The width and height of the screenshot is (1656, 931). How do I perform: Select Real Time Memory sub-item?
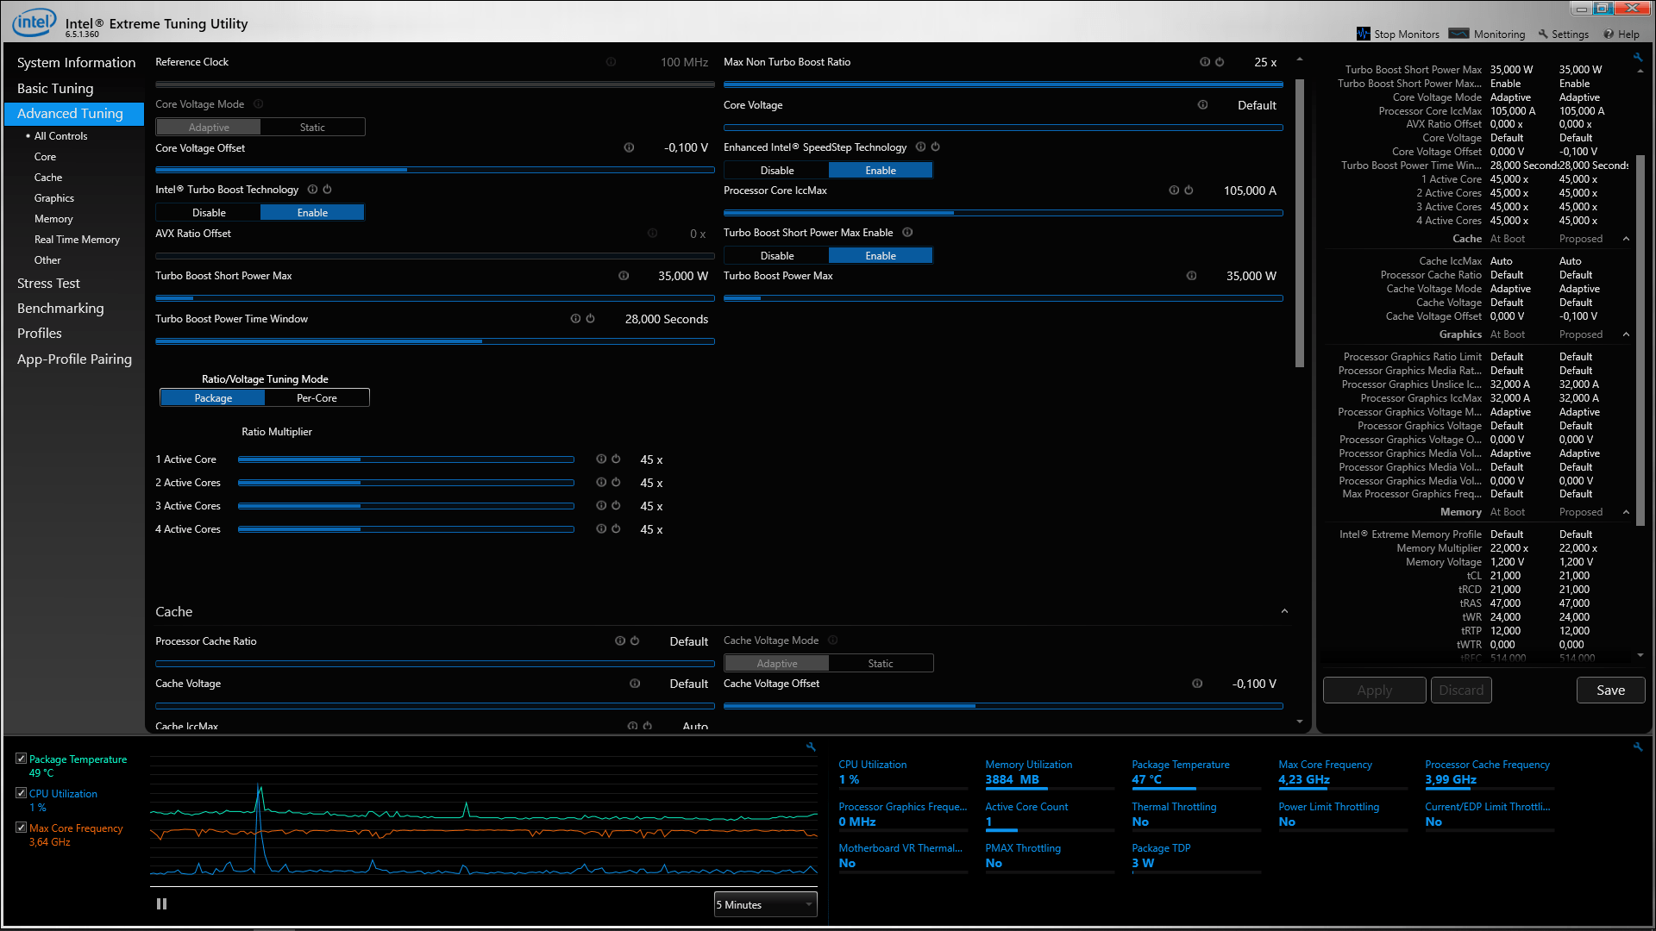coord(77,240)
